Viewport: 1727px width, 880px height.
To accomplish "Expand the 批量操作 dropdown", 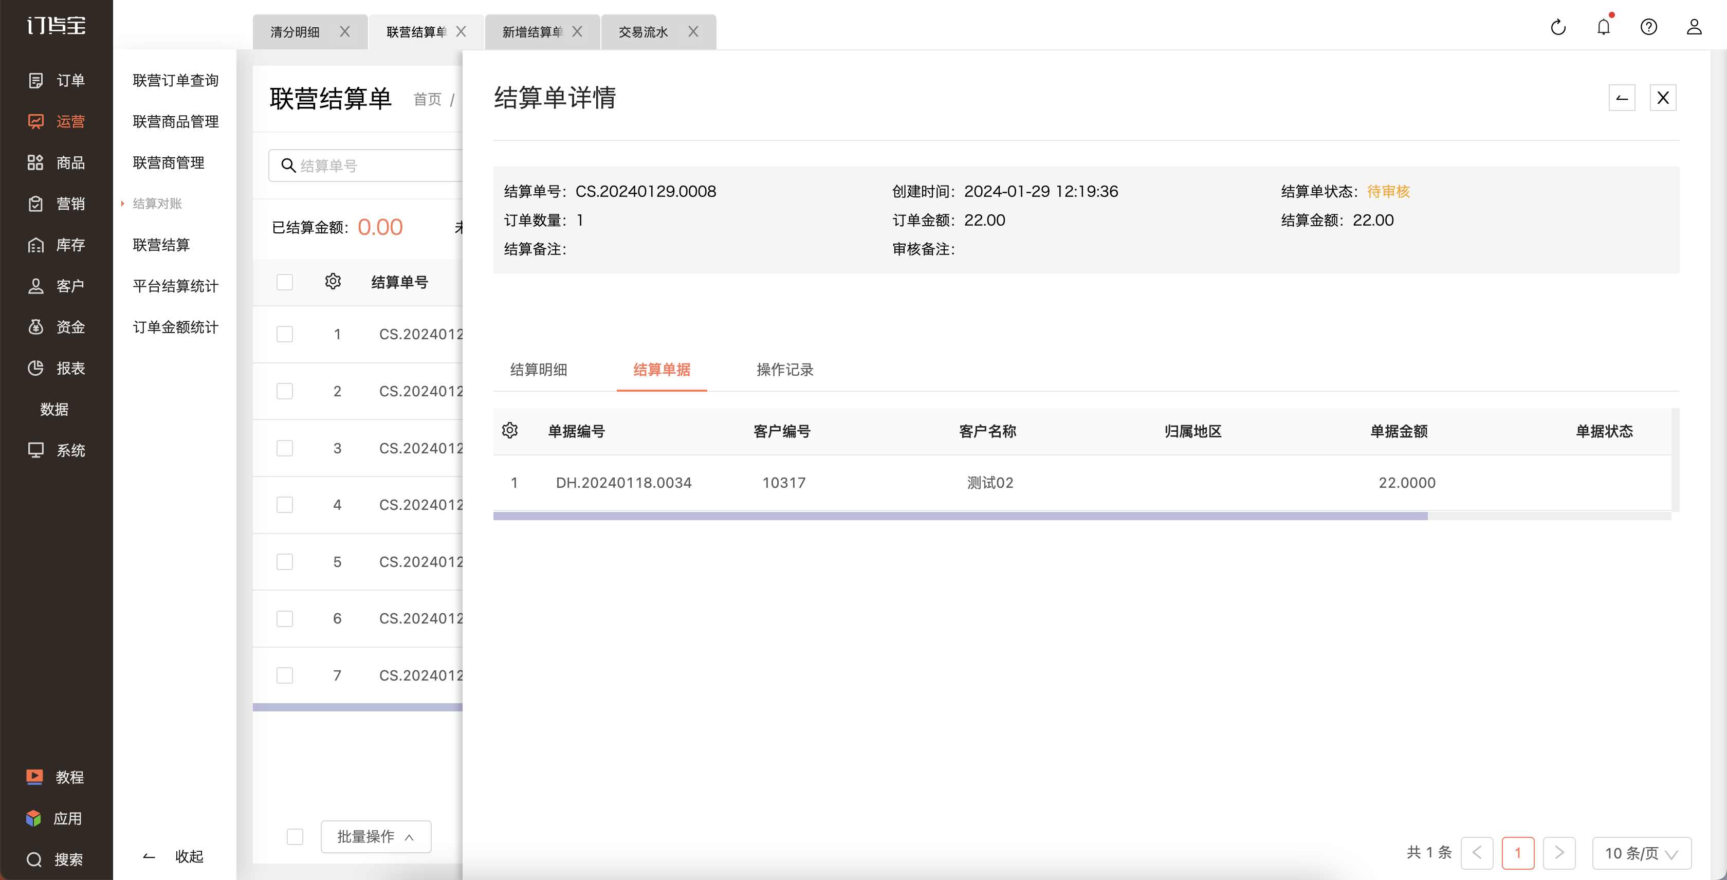I will coord(375,836).
